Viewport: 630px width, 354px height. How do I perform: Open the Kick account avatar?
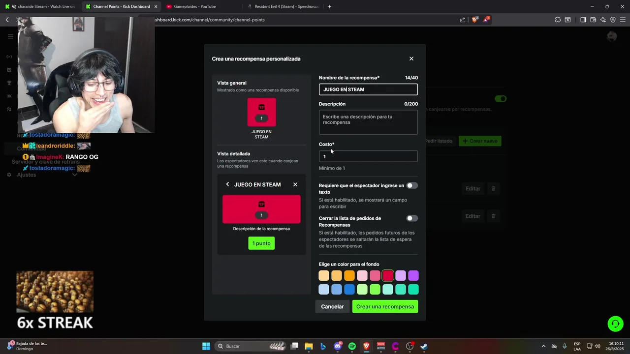[612, 36]
